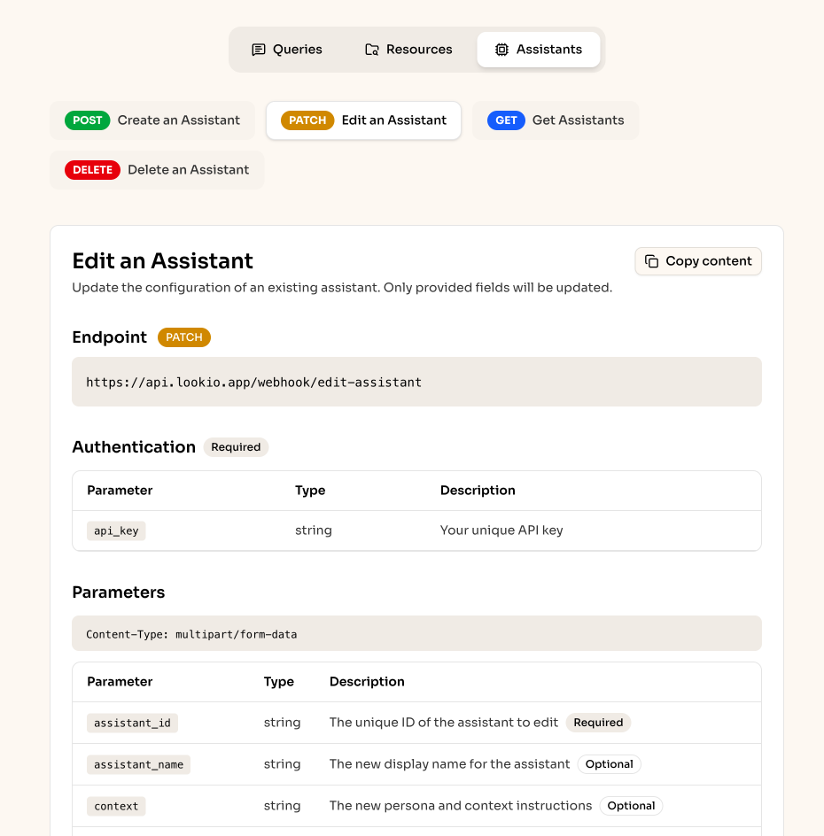Select the edit-assistant endpoint URL text
This screenshot has width=824, height=836.
click(253, 382)
